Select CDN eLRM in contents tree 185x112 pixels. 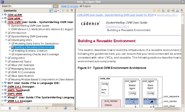[x=15, y=15]
